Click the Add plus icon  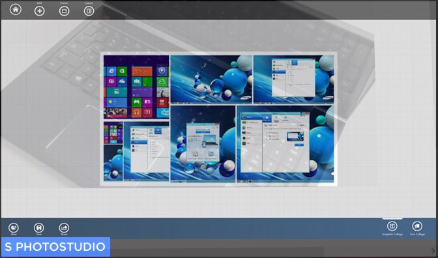point(39,11)
